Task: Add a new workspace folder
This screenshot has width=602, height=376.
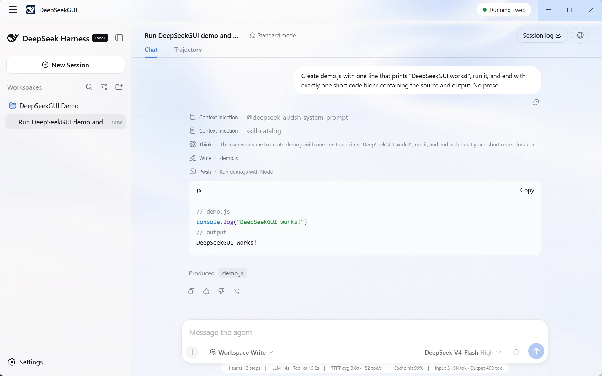Action: (119, 87)
